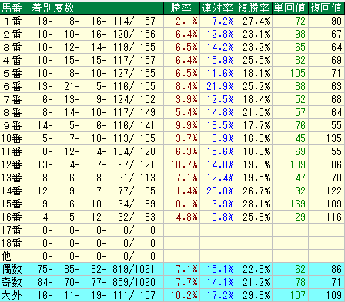Click win rate 3.9% in 7番 row
345x302 pixels.
pyautogui.click(x=187, y=99)
